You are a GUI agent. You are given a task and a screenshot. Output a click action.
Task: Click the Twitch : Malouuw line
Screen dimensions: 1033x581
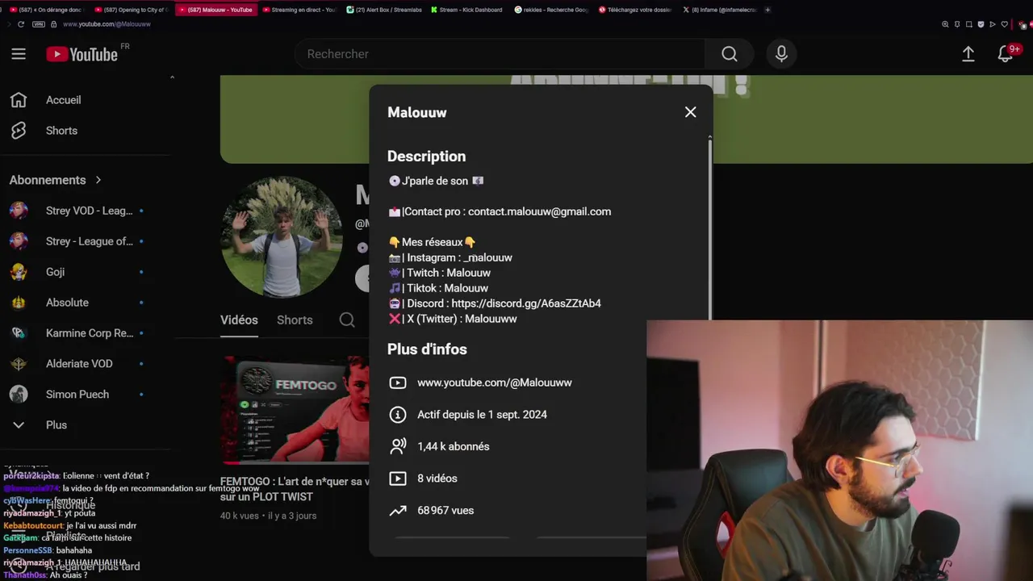coord(440,273)
